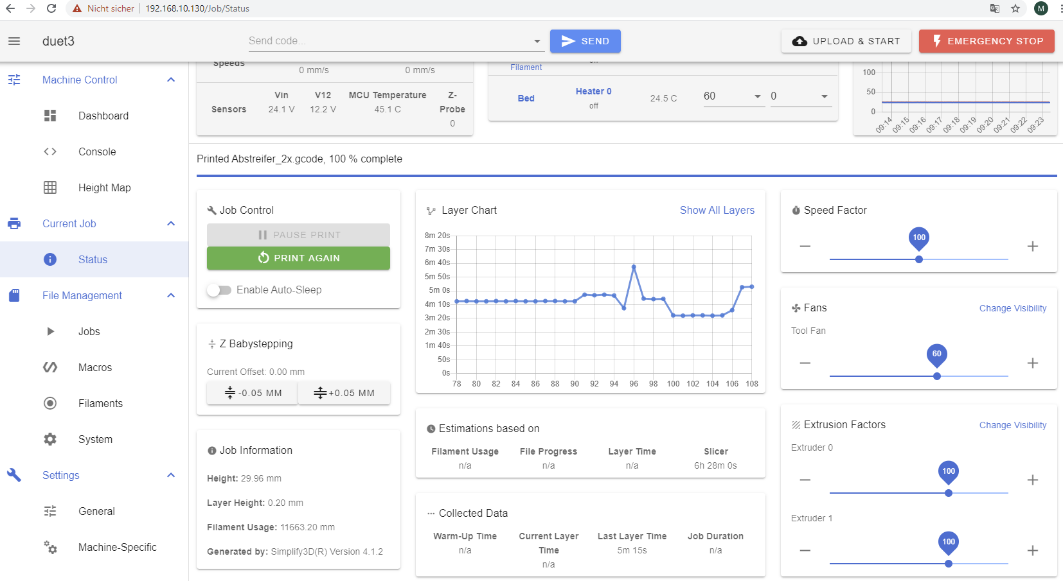This screenshot has height=581, width=1063.
Task: Click the General sliders icon
Action: click(50, 511)
